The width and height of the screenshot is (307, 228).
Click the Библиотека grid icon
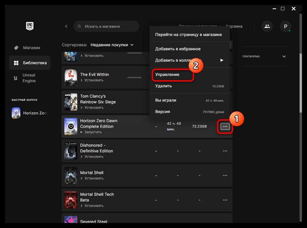coord(16,63)
